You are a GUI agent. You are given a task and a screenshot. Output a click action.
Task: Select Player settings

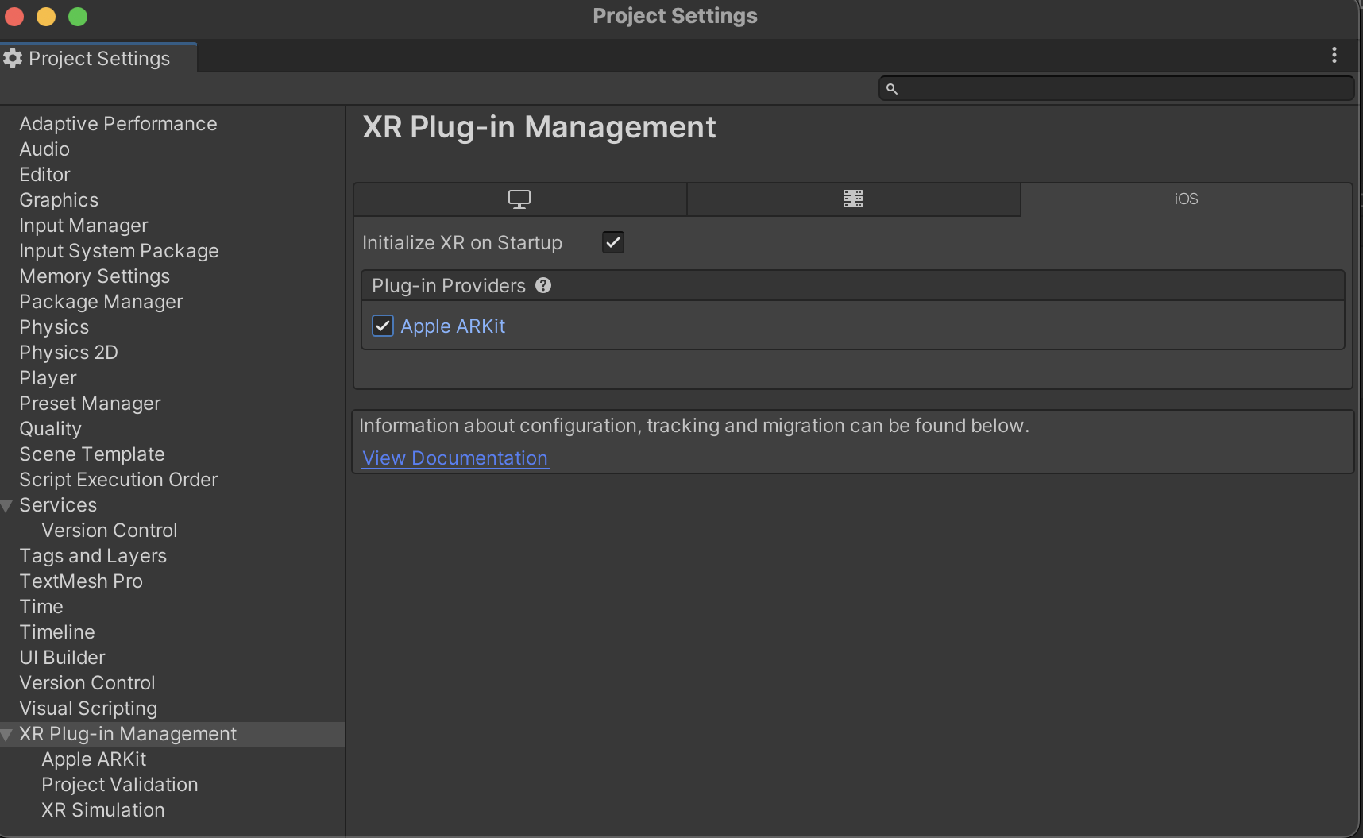48,378
